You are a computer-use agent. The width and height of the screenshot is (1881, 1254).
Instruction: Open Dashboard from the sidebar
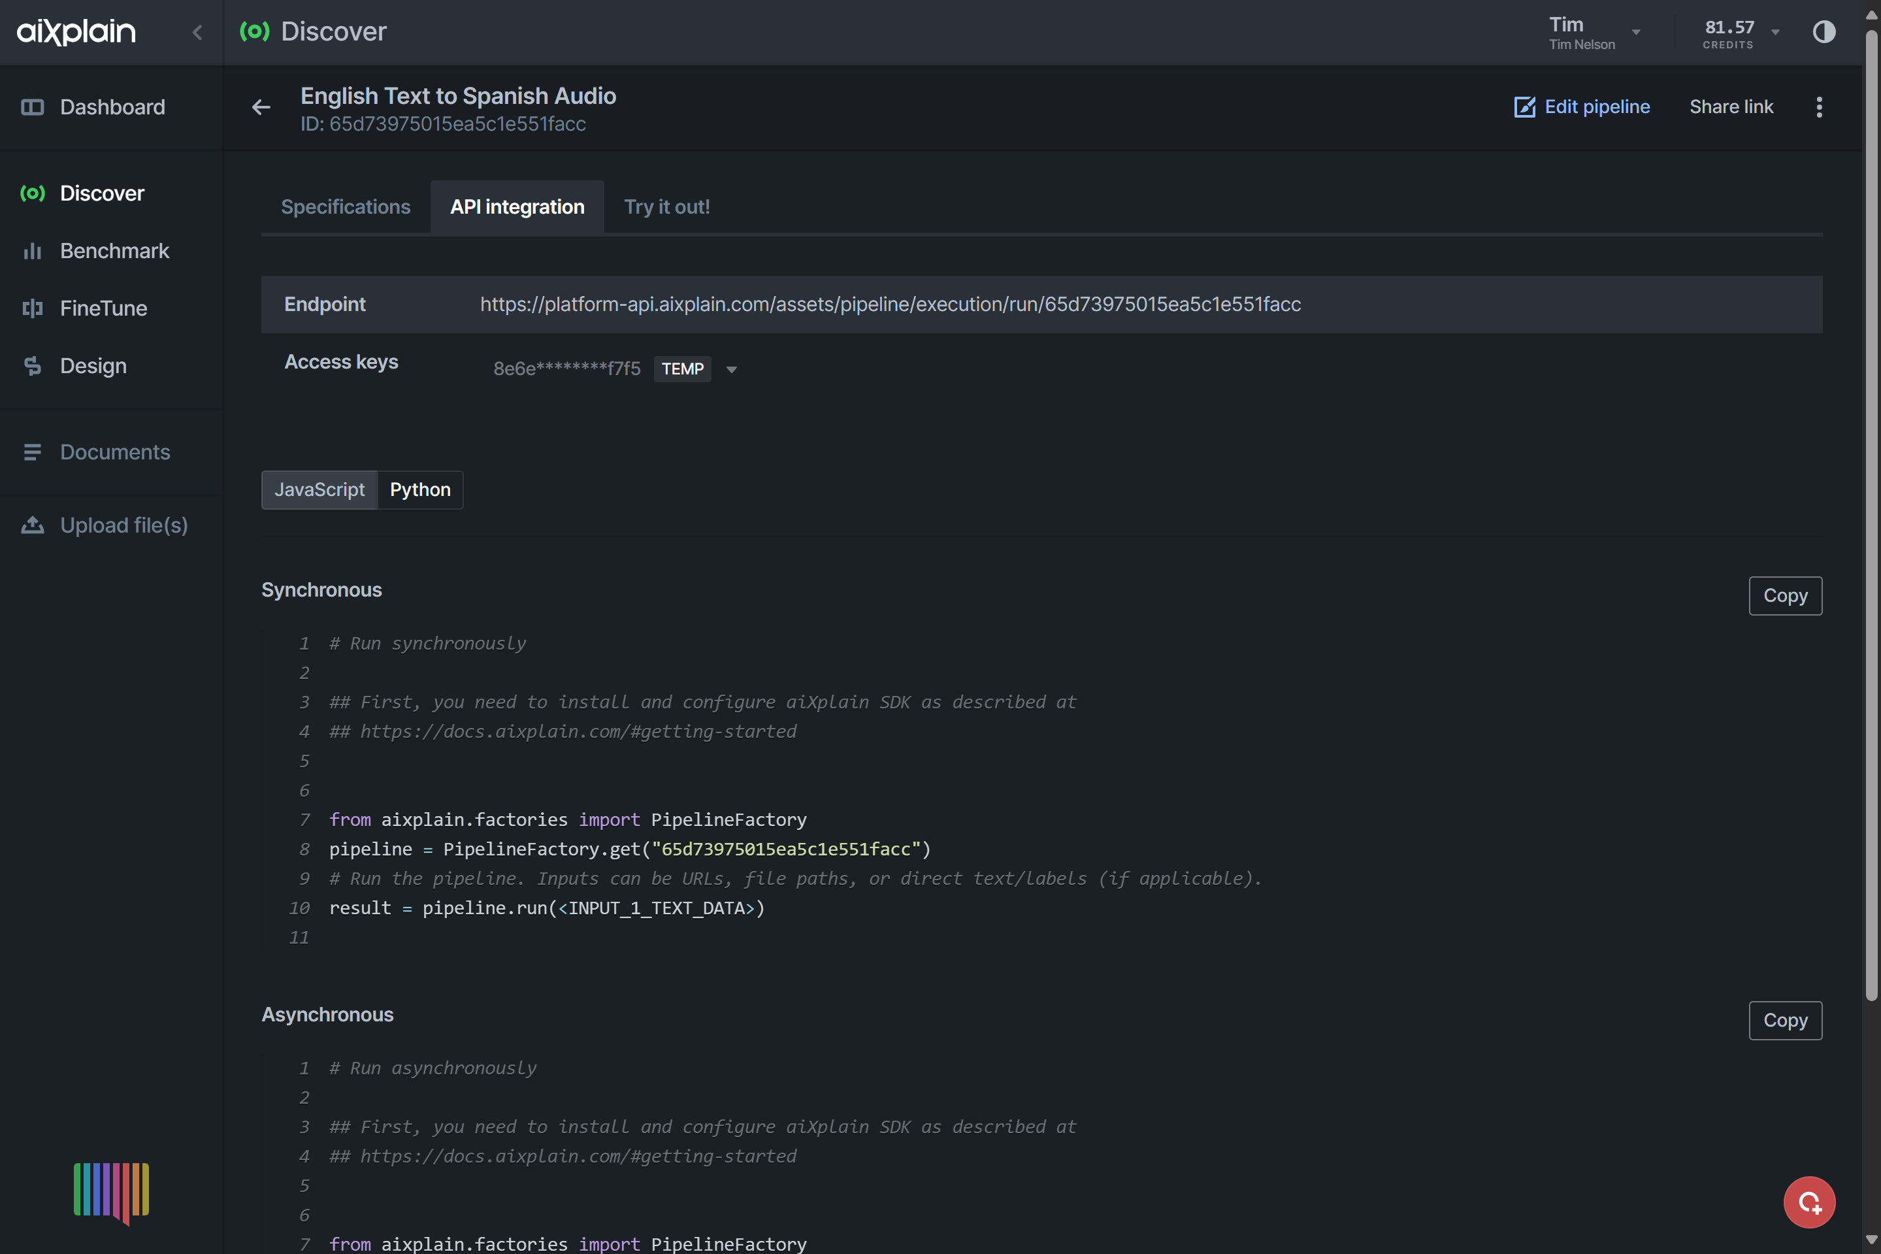pyautogui.click(x=112, y=107)
